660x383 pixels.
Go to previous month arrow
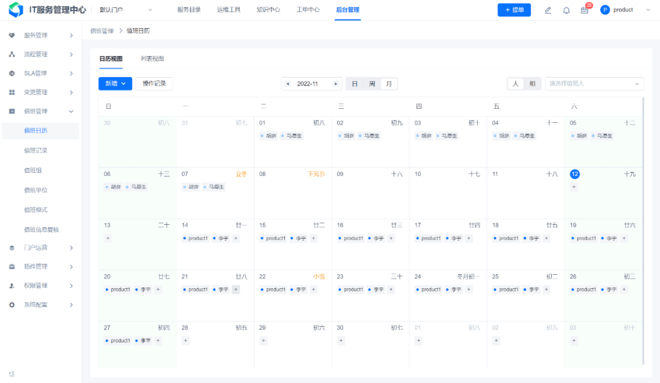(x=288, y=84)
